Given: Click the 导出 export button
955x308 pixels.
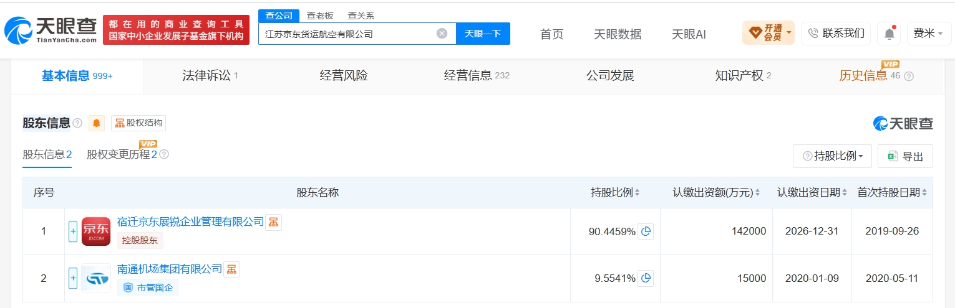Looking at the screenshot, I should pos(905,156).
